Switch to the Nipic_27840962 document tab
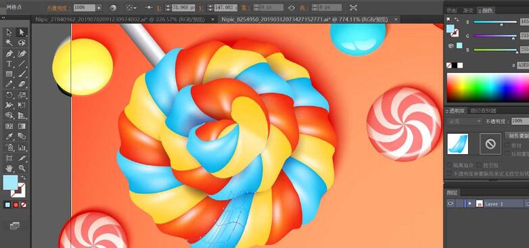 coord(120,20)
